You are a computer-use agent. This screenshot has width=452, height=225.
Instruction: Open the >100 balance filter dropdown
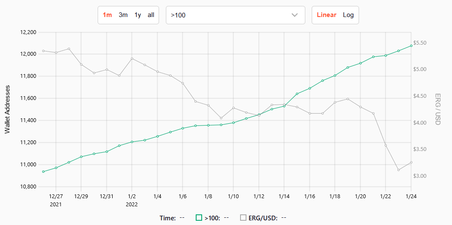(x=235, y=15)
